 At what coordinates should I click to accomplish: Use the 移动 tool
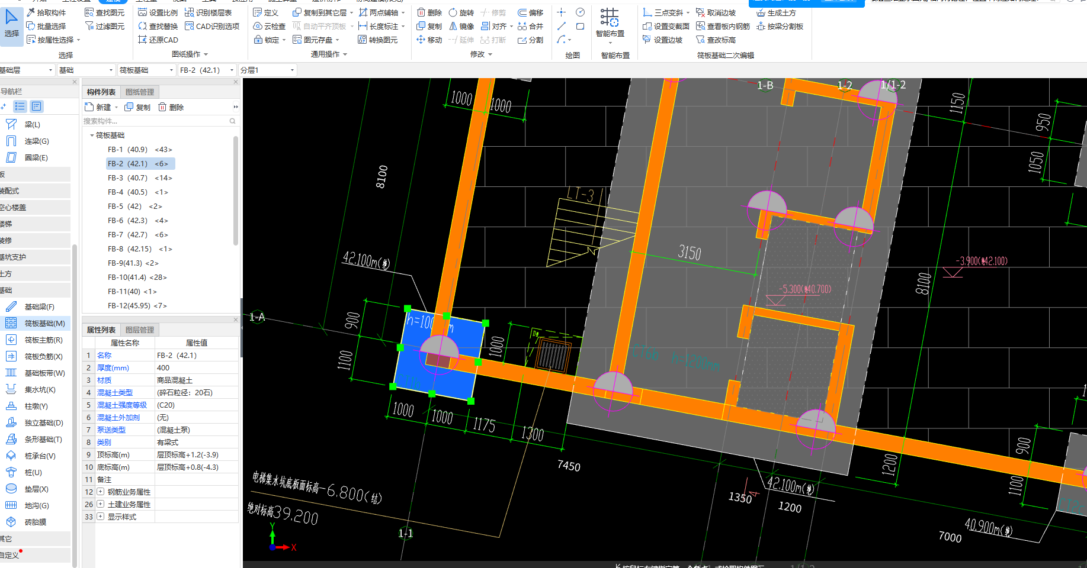point(429,40)
